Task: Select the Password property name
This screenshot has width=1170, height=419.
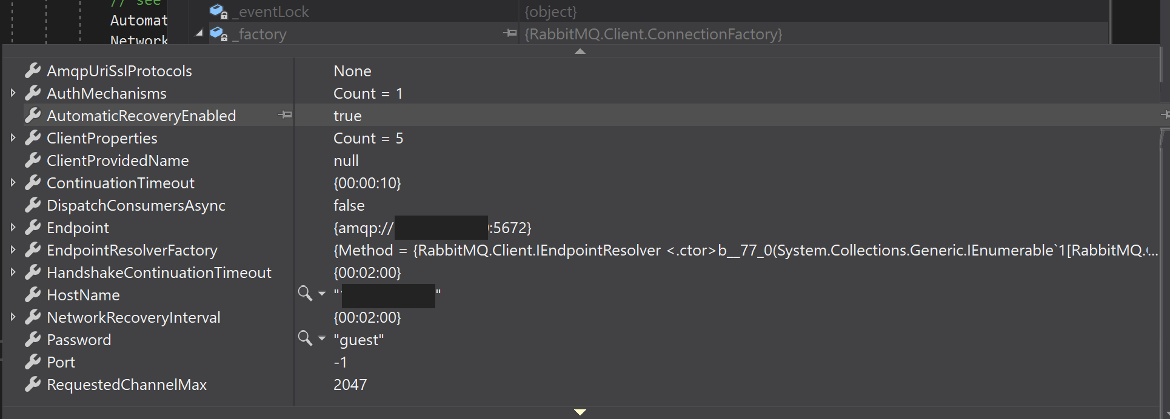Action: click(x=79, y=340)
